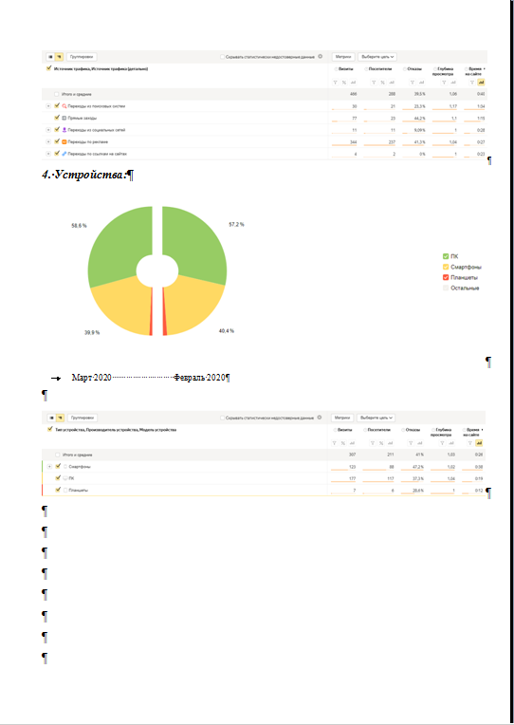Open Выберите цель dropdown in devices table
The height and width of the screenshot is (725, 514).
pyautogui.click(x=376, y=418)
